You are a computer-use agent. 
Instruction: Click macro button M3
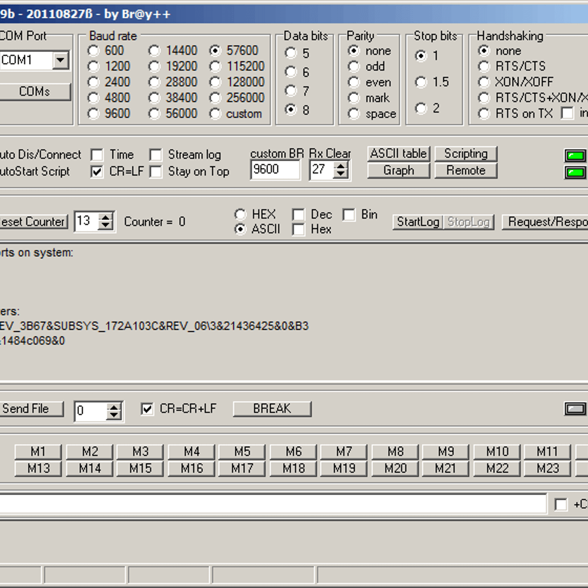(141, 451)
